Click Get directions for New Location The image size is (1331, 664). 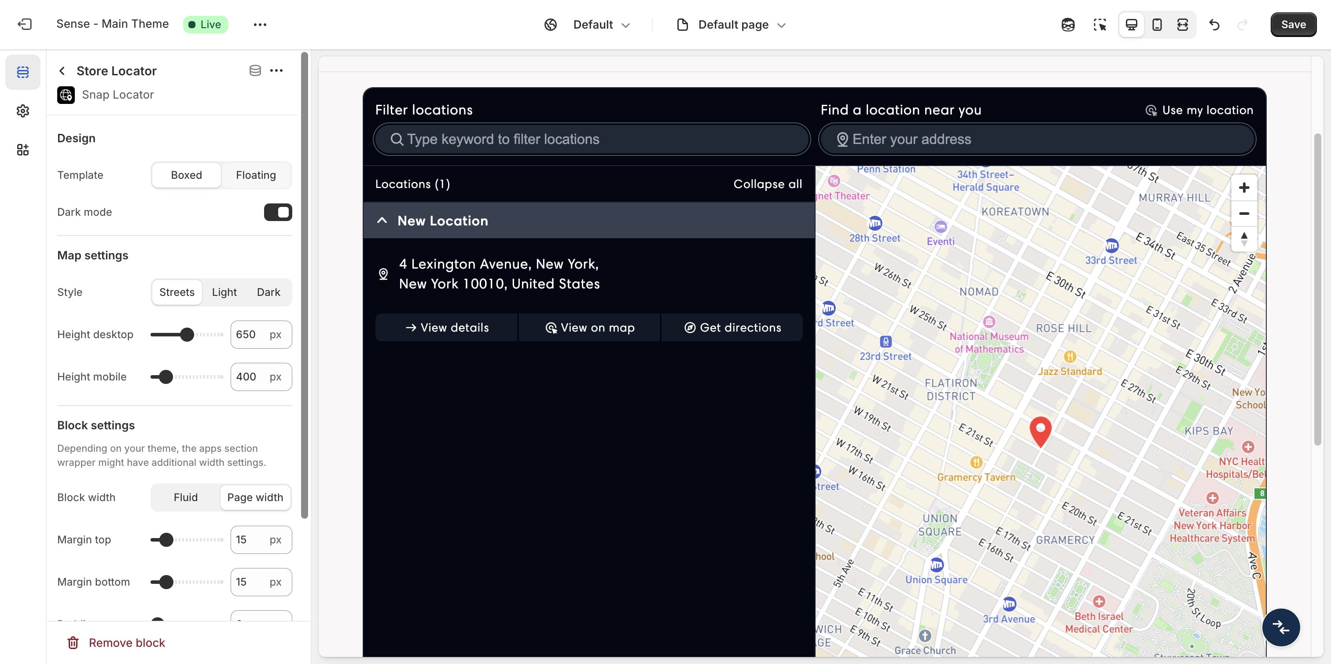click(x=732, y=327)
